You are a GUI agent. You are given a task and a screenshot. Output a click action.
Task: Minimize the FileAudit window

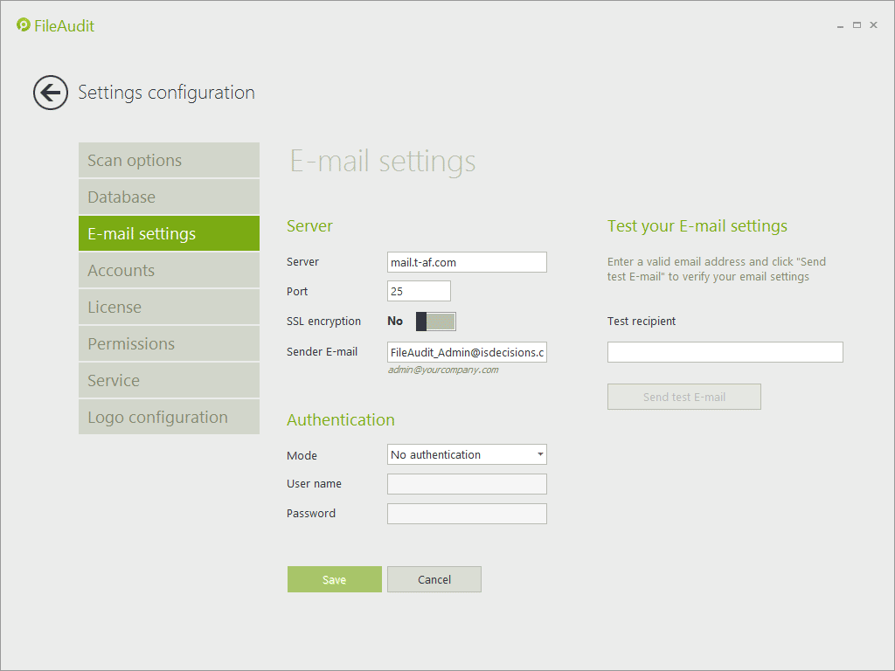point(840,26)
